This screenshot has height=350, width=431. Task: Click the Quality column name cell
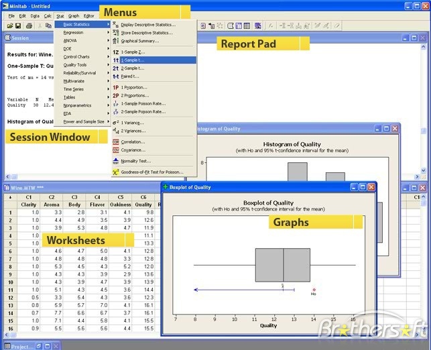point(143,205)
